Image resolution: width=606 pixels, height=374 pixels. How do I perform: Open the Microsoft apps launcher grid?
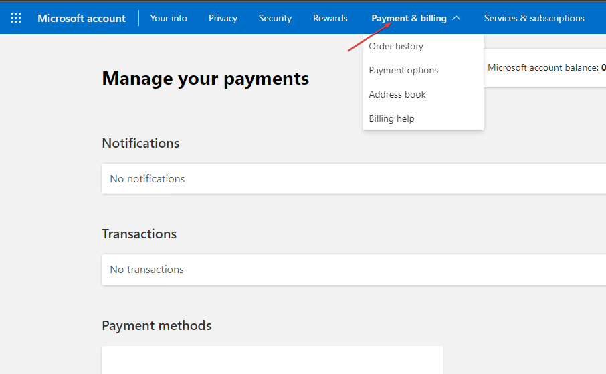click(16, 18)
